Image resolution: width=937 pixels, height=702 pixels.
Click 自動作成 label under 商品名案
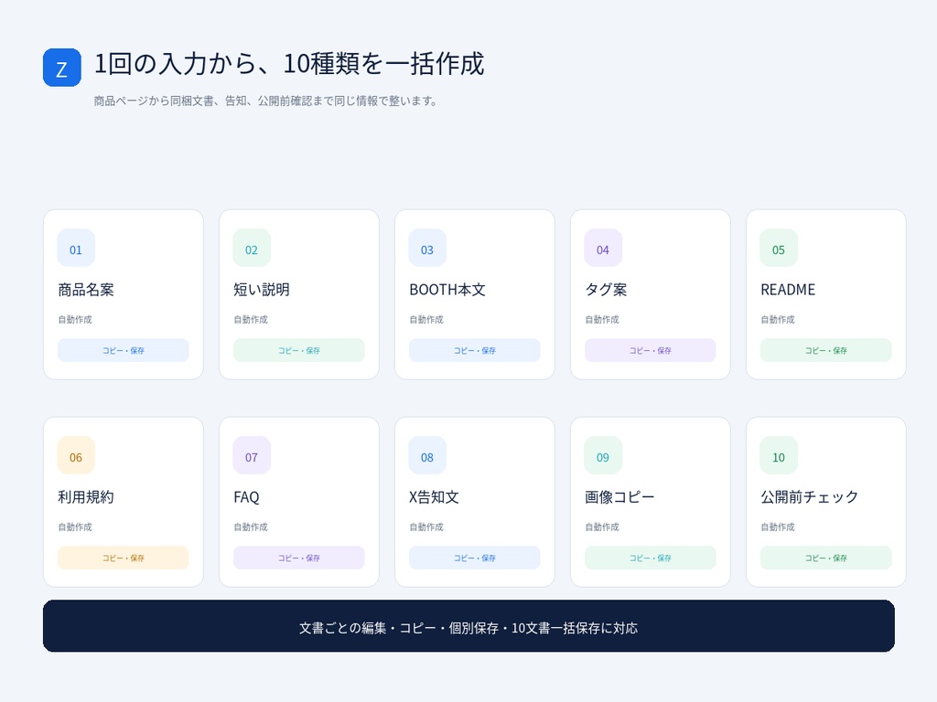[x=75, y=319]
